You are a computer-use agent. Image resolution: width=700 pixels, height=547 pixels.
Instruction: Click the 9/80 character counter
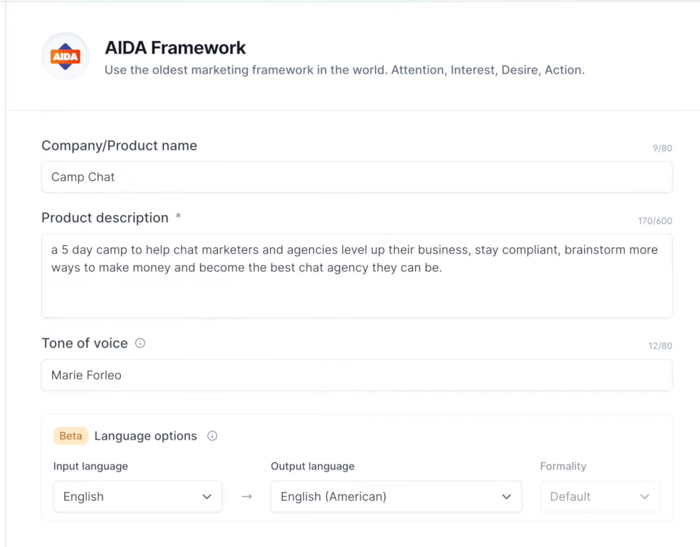(x=662, y=148)
